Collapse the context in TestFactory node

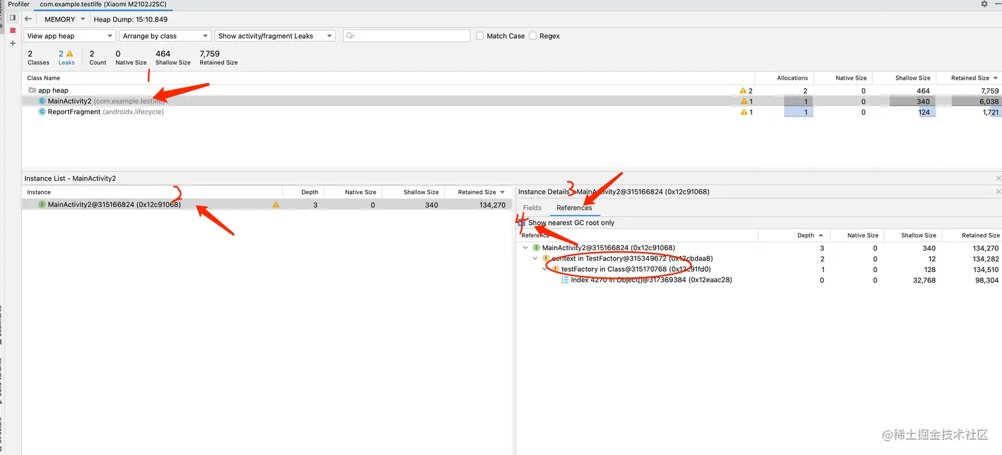[x=535, y=259]
